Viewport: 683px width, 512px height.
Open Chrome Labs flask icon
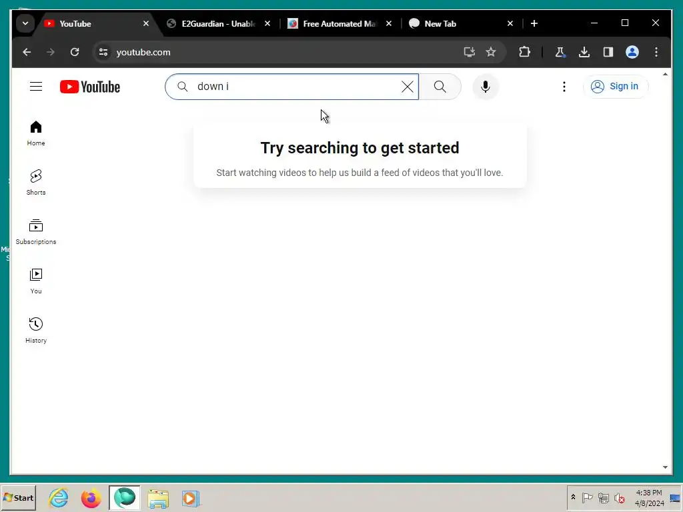(x=560, y=52)
